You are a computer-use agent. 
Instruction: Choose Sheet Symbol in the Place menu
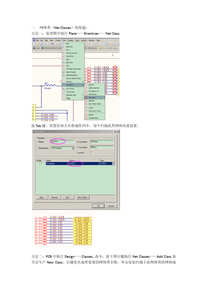pos(73,72)
